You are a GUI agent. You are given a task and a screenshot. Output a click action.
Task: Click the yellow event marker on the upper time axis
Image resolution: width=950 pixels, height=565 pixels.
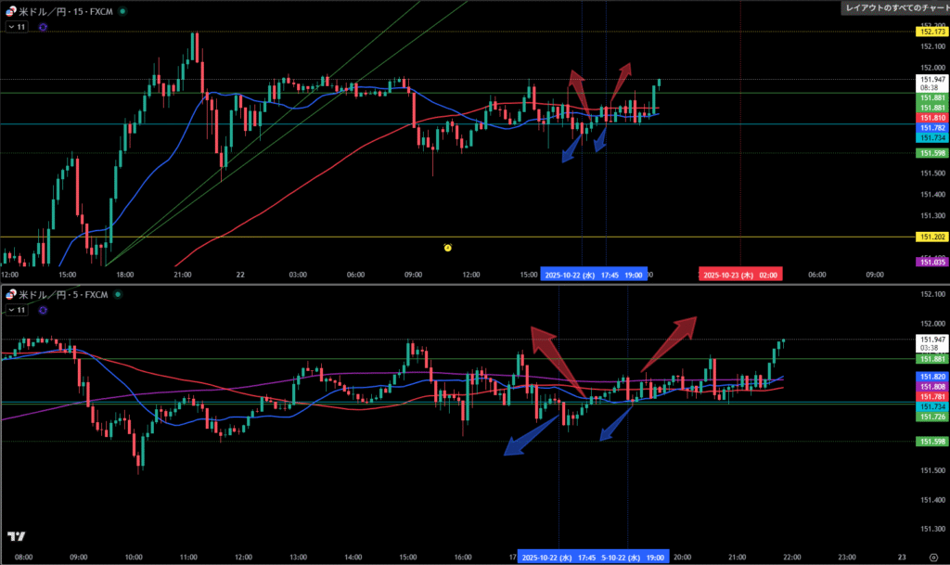[447, 248]
